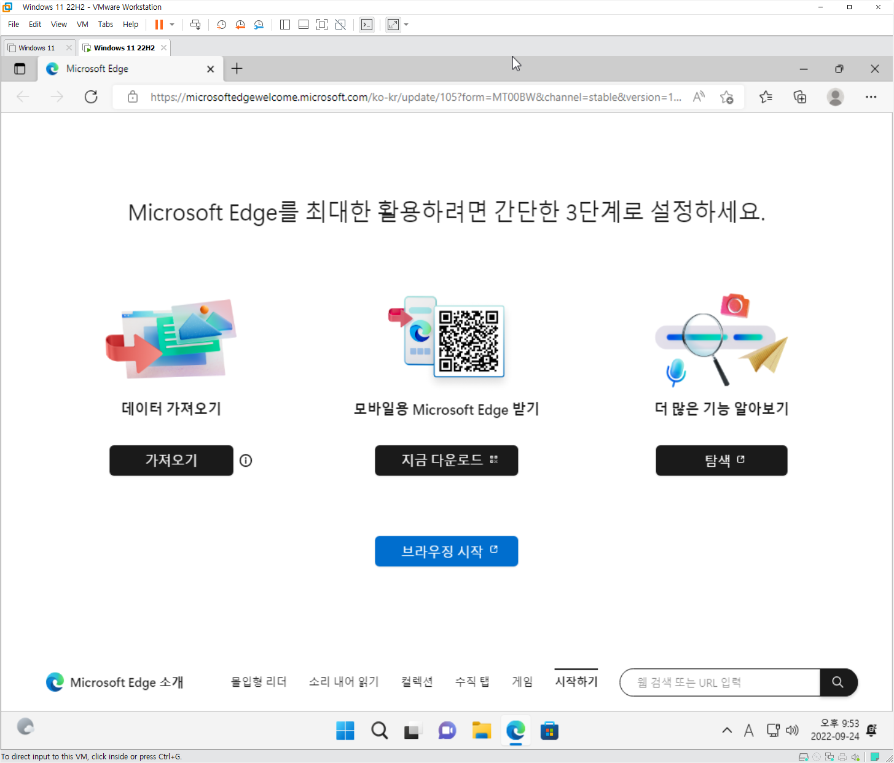The height and width of the screenshot is (763, 894).
Task: Open the console view icon
Action: click(x=367, y=25)
